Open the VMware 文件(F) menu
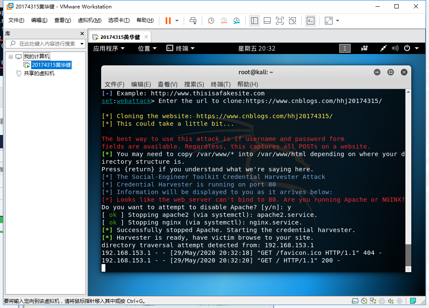 click(x=16, y=20)
